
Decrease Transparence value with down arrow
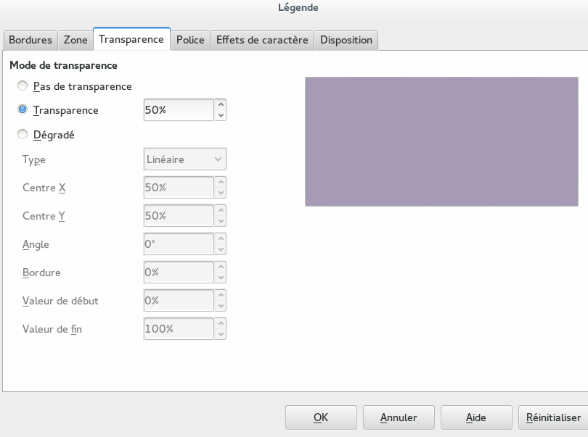tap(221, 116)
